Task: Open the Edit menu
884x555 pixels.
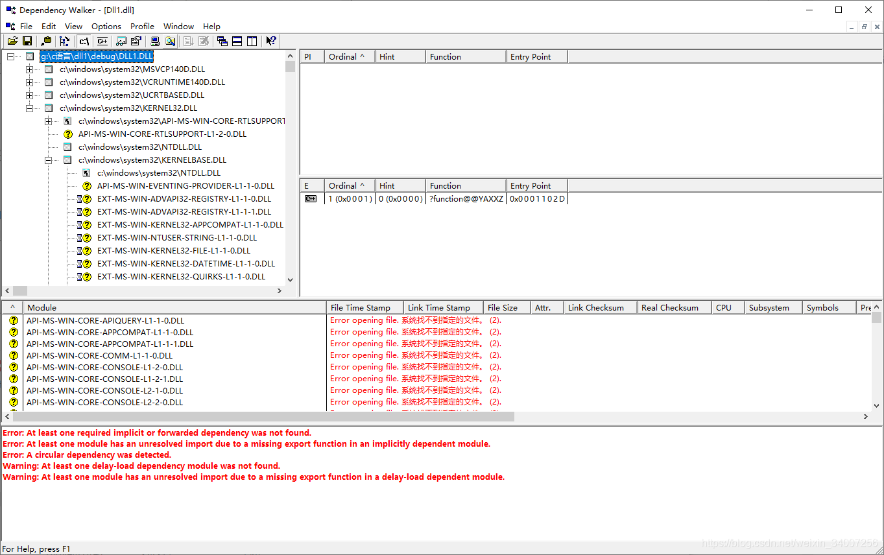Action: pyautogui.click(x=49, y=26)
